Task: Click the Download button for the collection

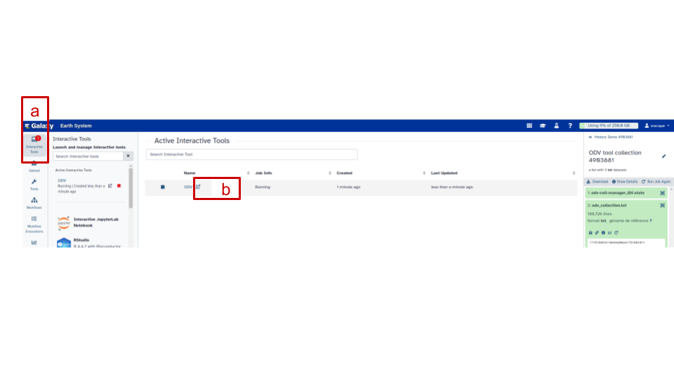Action: point(597,181)
